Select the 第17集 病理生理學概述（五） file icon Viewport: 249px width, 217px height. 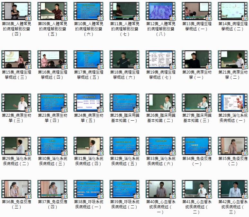click(88, 60)
